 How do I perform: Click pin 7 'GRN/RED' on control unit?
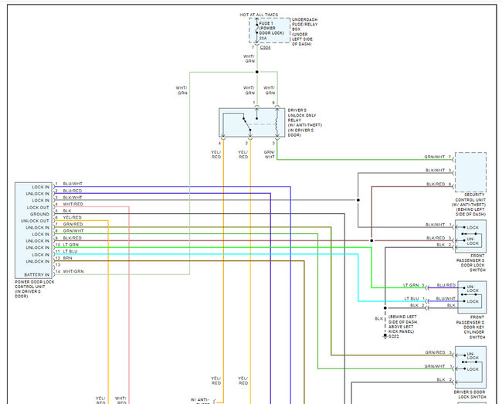click(70, 225)
